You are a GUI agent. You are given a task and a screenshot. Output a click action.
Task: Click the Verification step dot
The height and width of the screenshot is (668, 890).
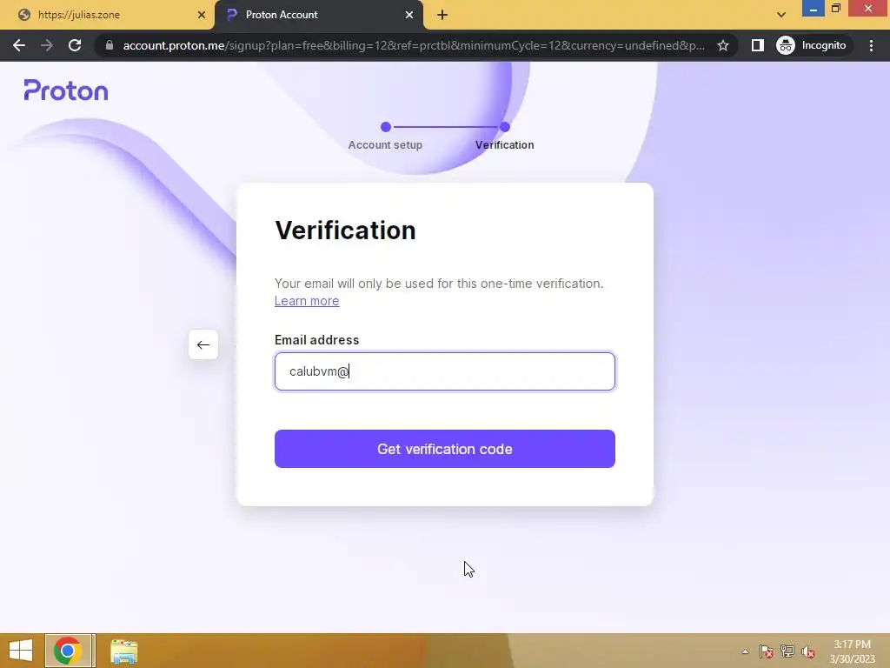click(x=505, y=127)
